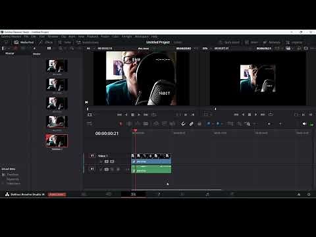
Task: Click the Overwrite Clip icon
Action: 164,124
